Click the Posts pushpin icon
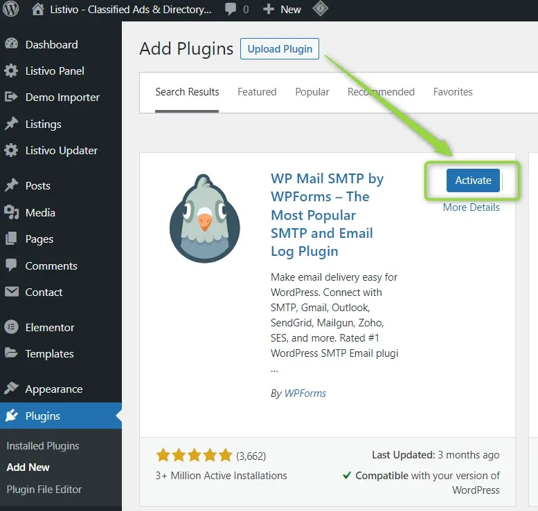The image size is (538, 511). (11, 185)
